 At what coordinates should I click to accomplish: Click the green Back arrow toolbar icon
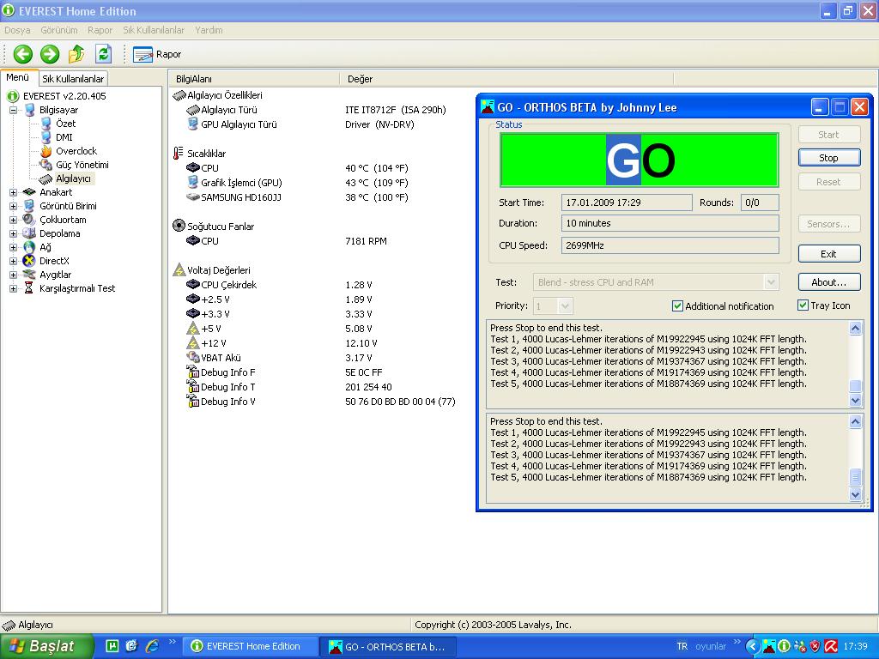point(23,54)
